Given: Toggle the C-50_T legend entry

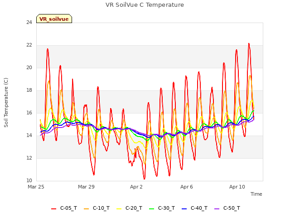Looking at the screenshot, I should point(227,208).
